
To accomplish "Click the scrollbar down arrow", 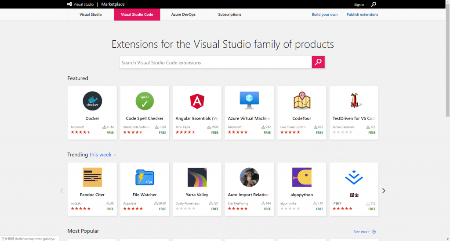I will pos(448,239).
